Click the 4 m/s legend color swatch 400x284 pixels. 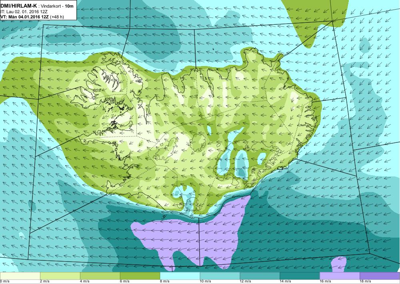pyautogui.click(x=100, y=276)
